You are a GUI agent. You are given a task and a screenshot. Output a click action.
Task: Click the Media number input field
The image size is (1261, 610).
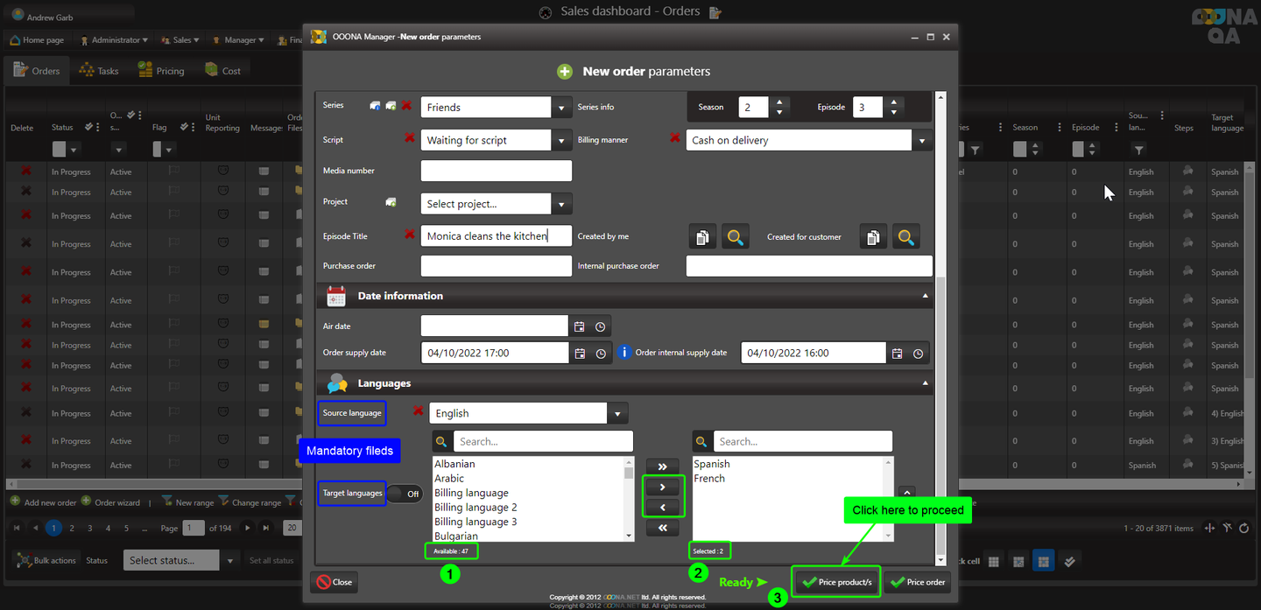(x=496, y=171)
